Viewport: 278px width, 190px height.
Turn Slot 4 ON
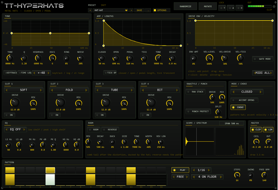146,115
